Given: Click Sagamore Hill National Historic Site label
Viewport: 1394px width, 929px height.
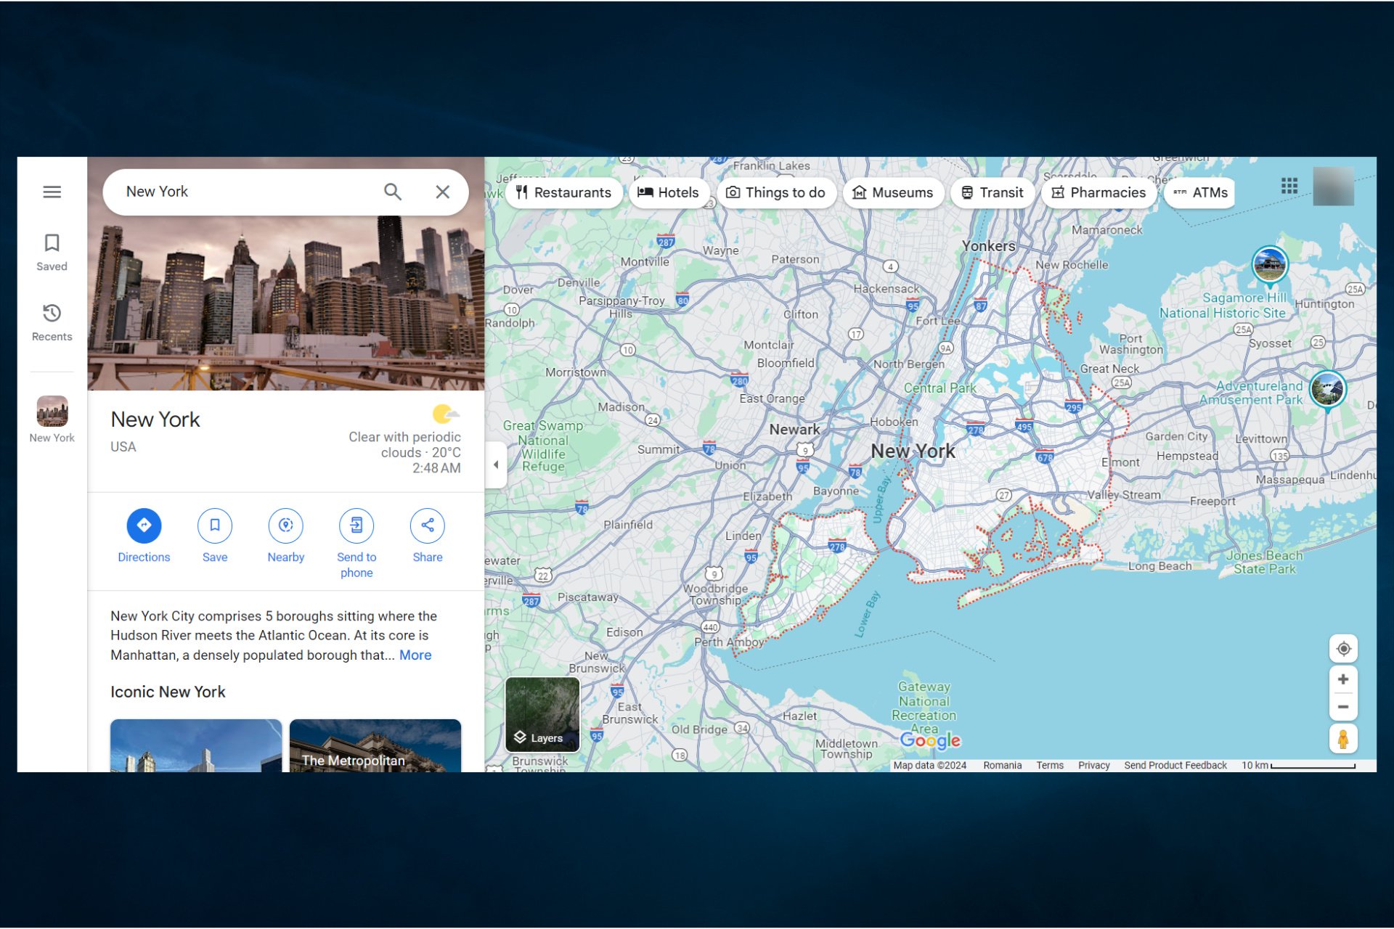Looking at the screenshot, I should (x=1223, y=306).
